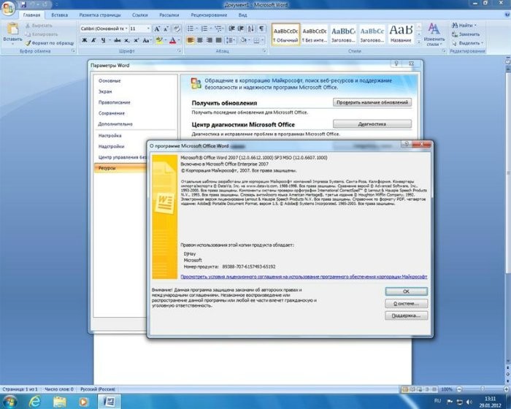511x409 pixels.
Task: Open Find (Найти) in Editing group
Action: point(464,26)
